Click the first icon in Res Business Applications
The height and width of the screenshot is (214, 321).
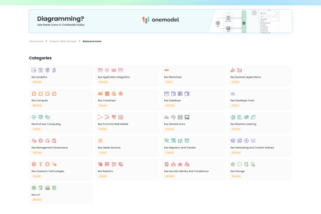233,70
